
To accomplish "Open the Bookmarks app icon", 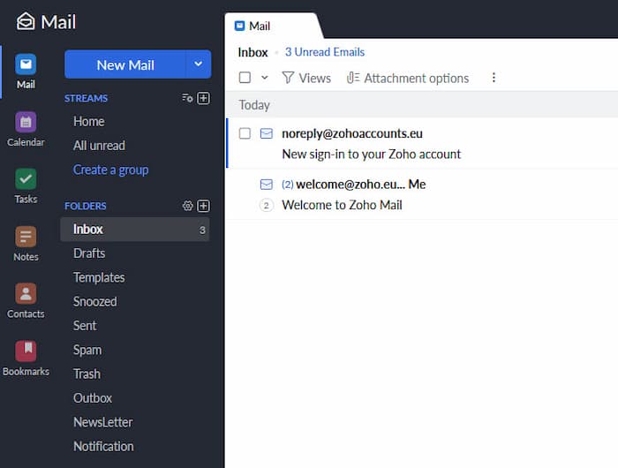I will point(26,351).
